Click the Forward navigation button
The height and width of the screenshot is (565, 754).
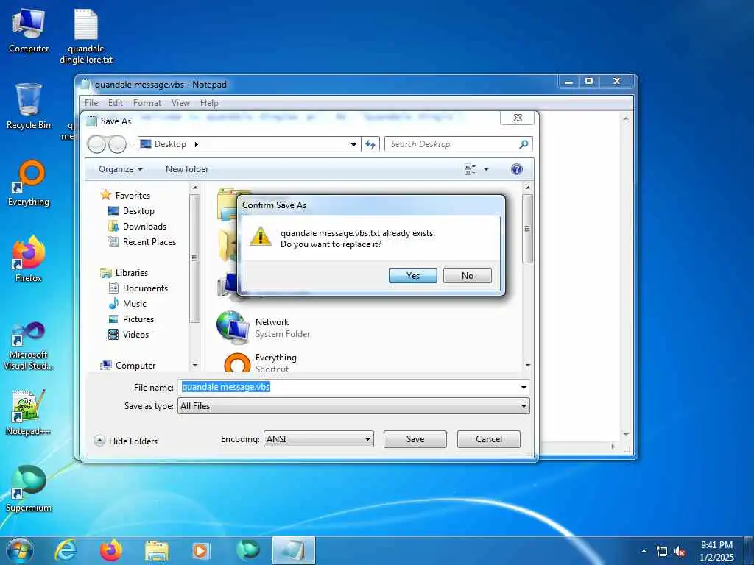pyautogui.click(x=117, y=144)
